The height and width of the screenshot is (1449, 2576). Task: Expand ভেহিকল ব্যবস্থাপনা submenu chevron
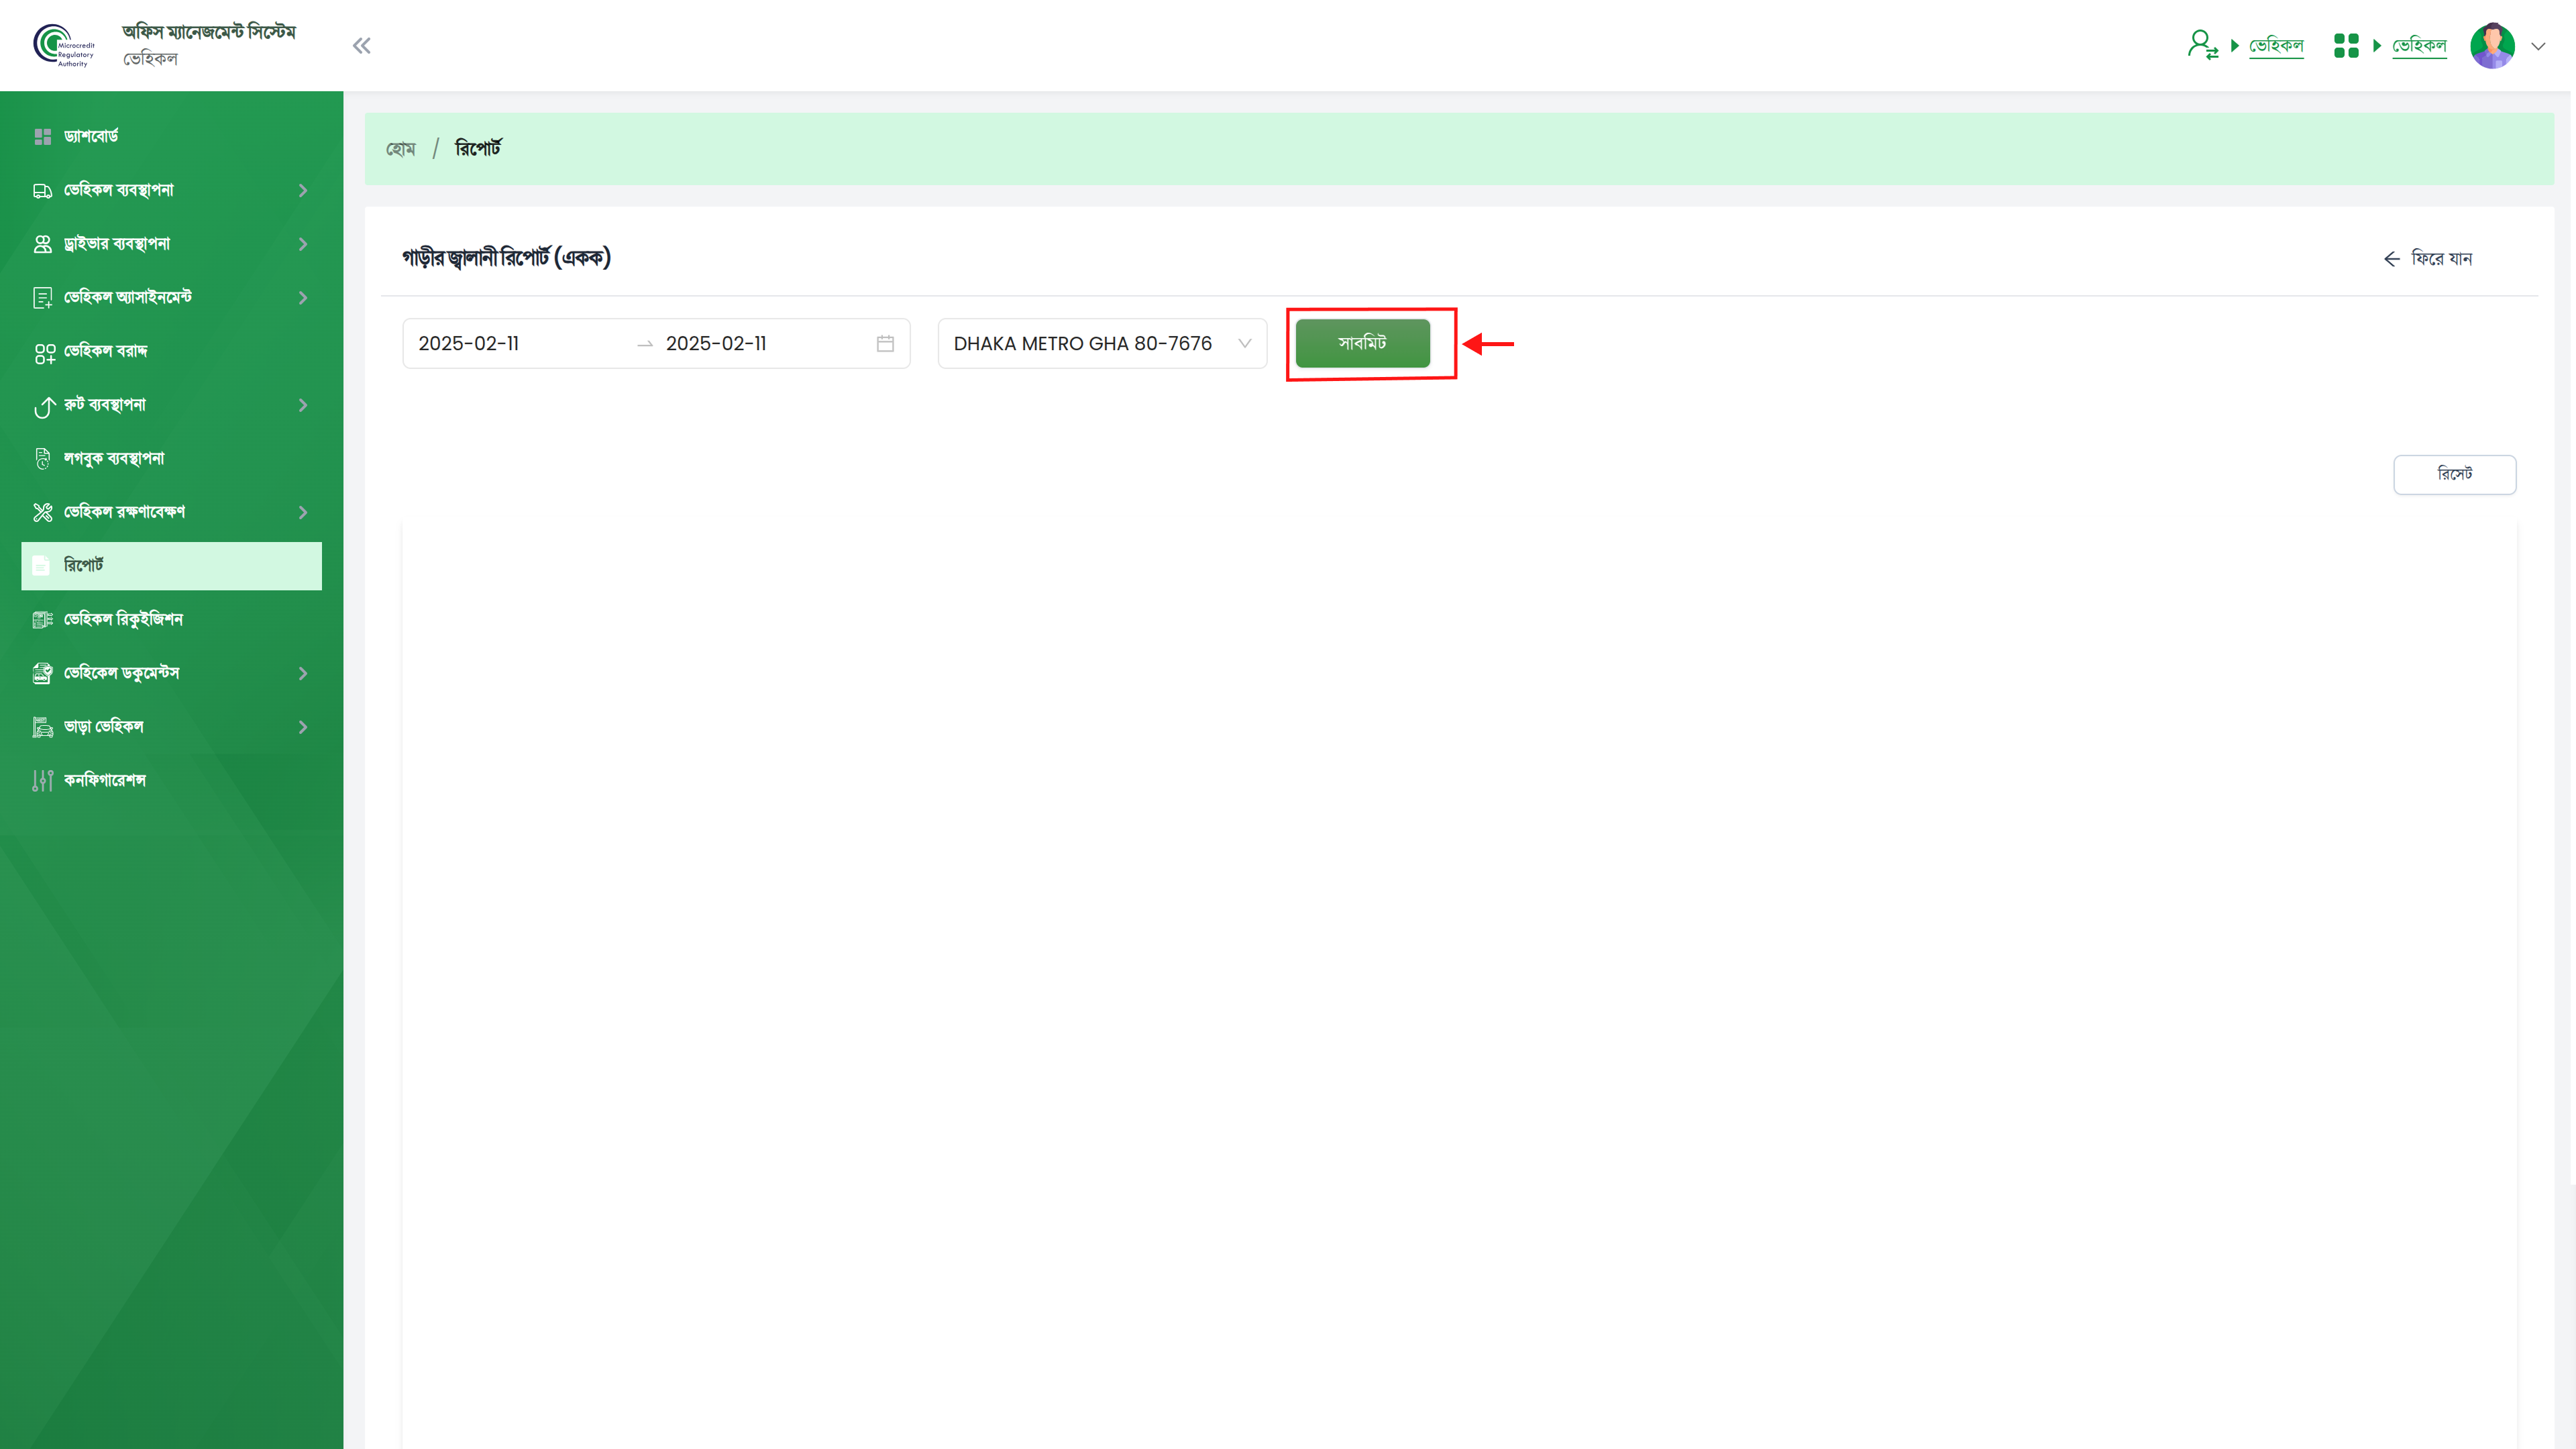[303, 190]
